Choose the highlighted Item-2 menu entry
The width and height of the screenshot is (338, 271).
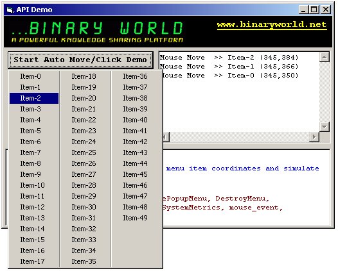point(34,98)
